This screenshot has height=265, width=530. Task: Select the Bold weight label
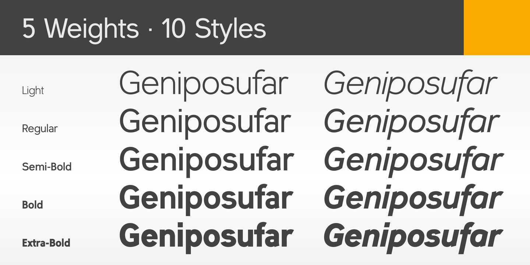pos(32,205)
